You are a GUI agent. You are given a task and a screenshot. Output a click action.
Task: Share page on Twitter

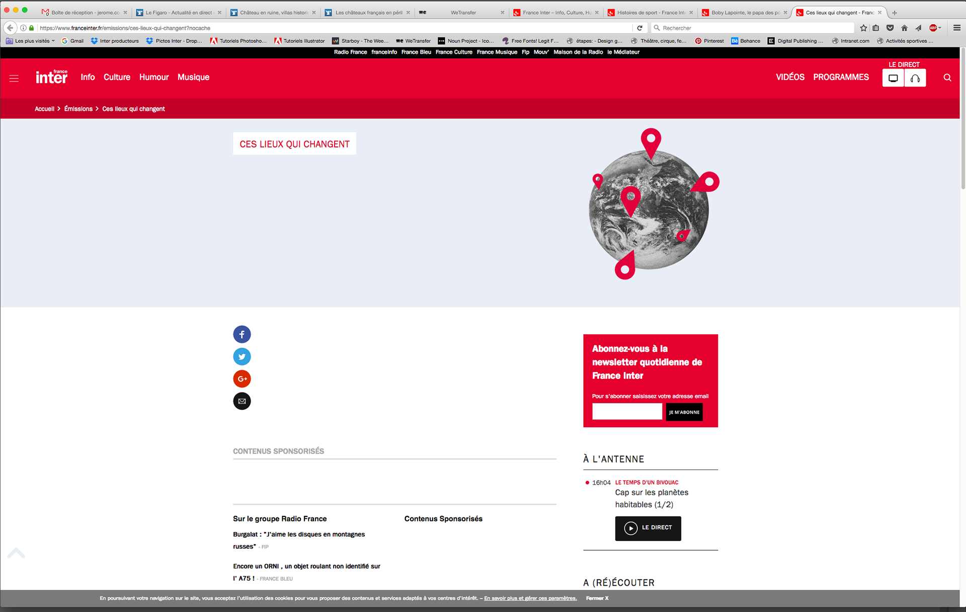(x=242, y=356)
